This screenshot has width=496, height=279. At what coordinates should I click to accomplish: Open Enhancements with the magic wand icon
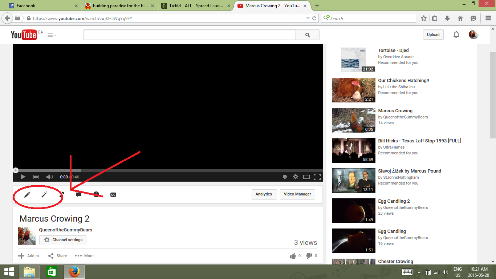pos(44,195)
